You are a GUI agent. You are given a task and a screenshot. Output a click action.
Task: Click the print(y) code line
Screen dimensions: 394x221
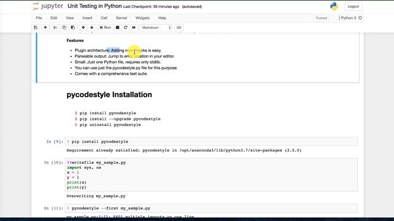click(x=76, y=187)
